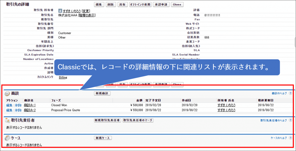Open help icon next to 商談のヘルプ
The image size is (296, 151).
(290, 93)
